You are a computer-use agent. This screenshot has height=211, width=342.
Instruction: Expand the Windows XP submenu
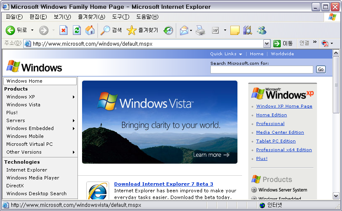click(x=74, y=97)
